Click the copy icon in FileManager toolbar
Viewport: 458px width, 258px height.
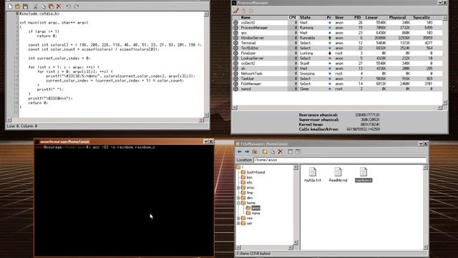click(273, 151)
